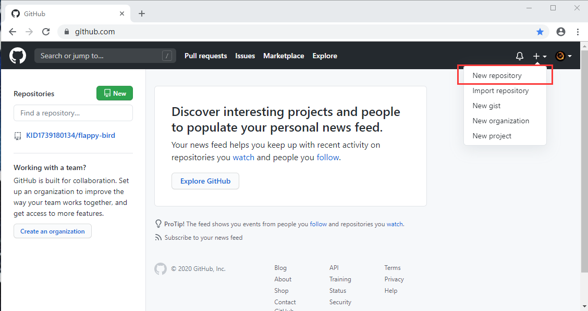Open Explore in header
Viewport: 588px width, 311px height.
tap(325, 56)
